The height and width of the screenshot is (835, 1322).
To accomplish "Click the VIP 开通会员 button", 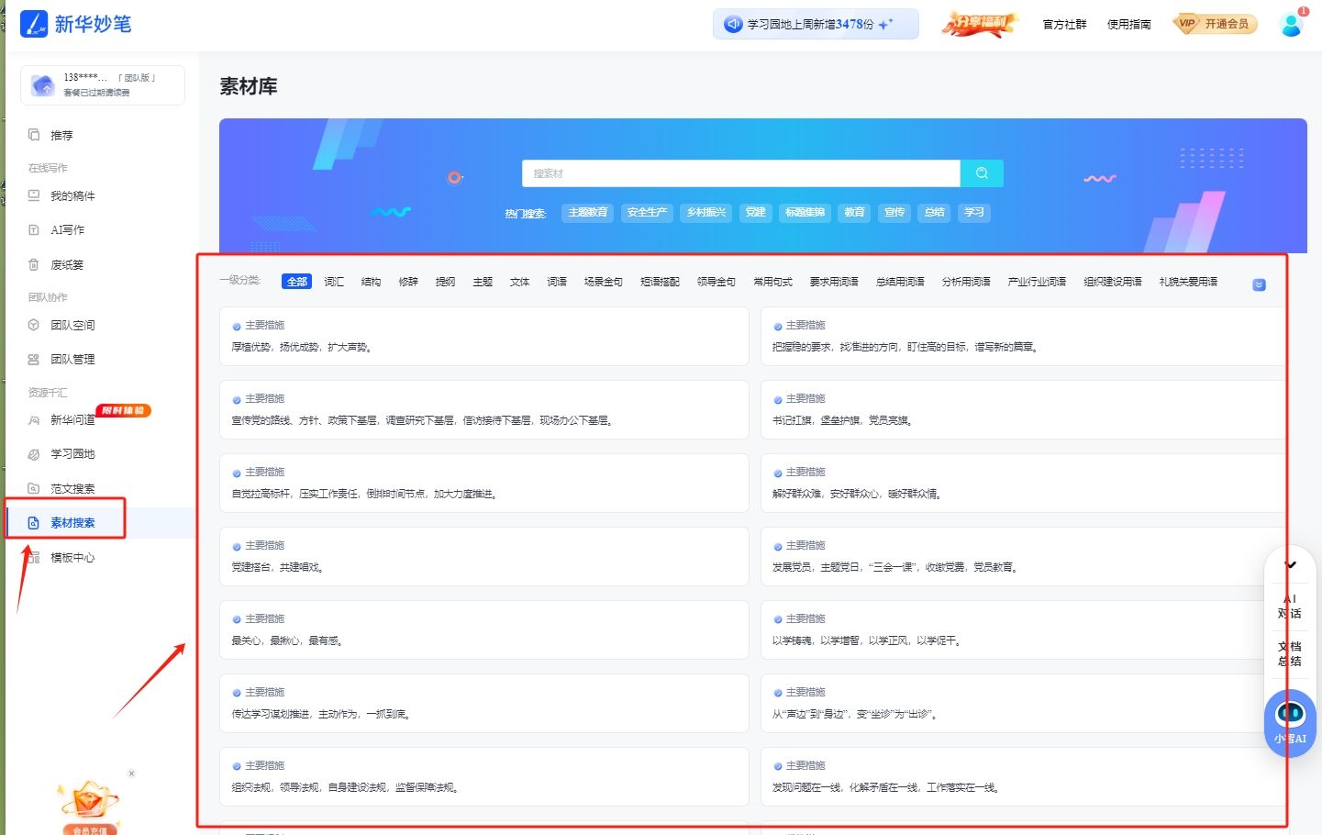I will 1215,24.
